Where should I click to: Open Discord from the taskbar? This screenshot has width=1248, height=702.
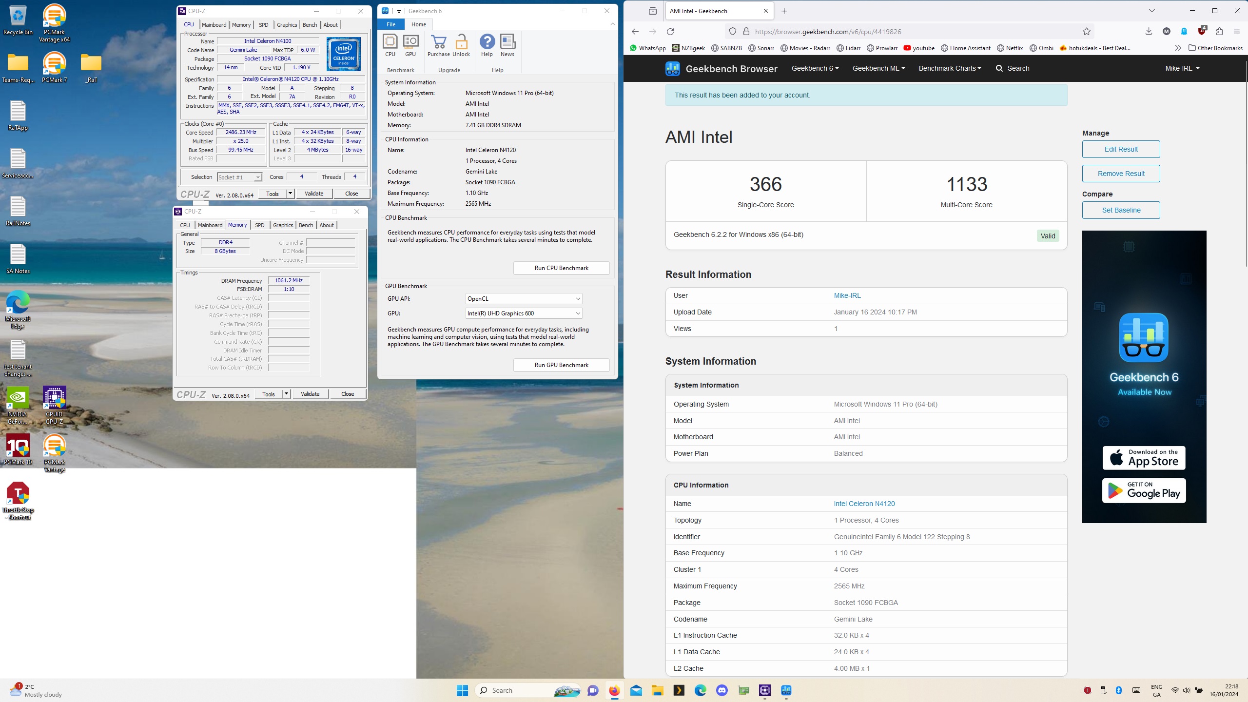coord(722,690)
